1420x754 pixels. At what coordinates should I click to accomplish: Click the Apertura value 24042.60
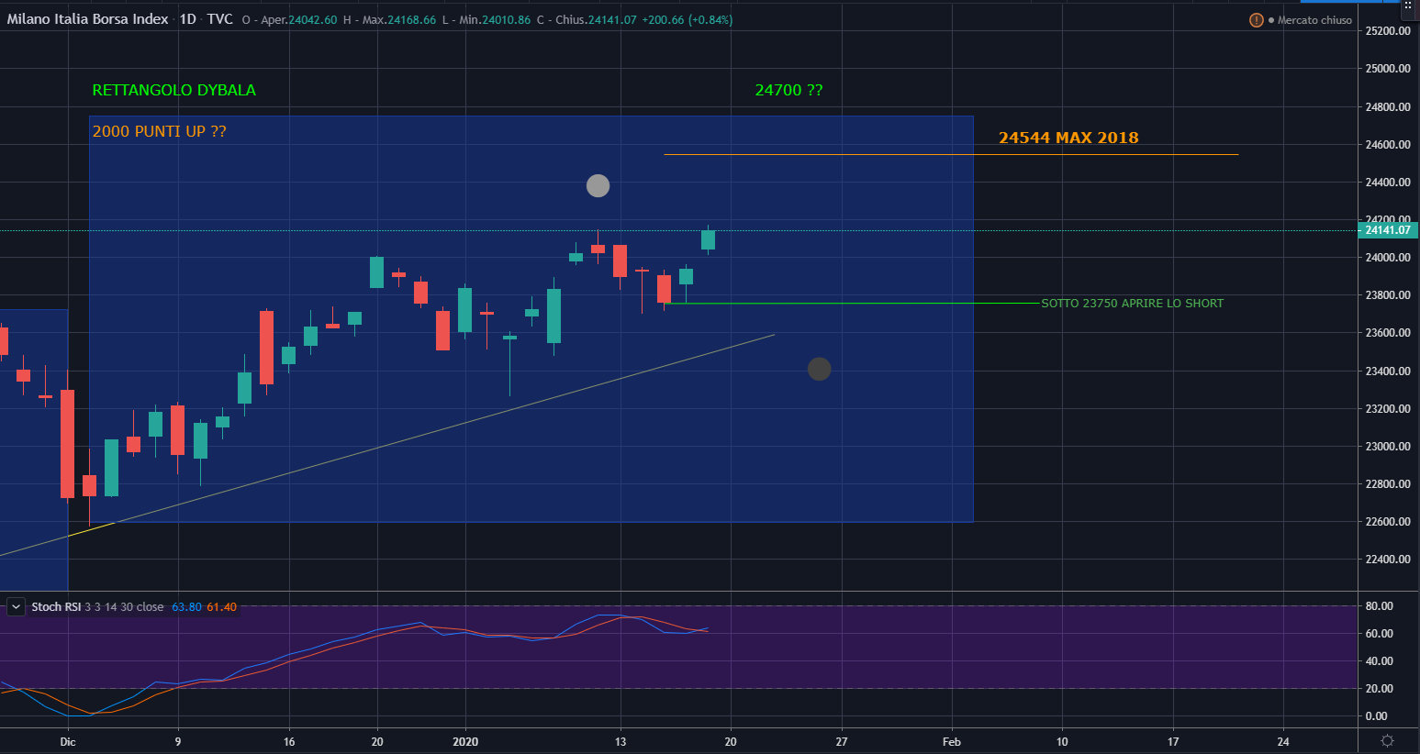pos(314,20)
